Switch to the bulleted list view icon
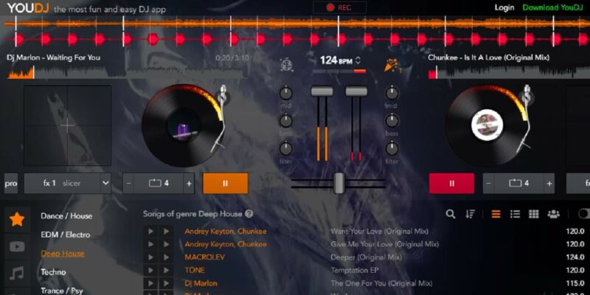590x295 pixels. (x=515, y=214)
